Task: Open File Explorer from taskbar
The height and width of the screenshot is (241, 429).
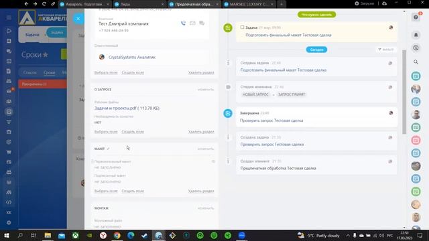Action: point(48,236)
